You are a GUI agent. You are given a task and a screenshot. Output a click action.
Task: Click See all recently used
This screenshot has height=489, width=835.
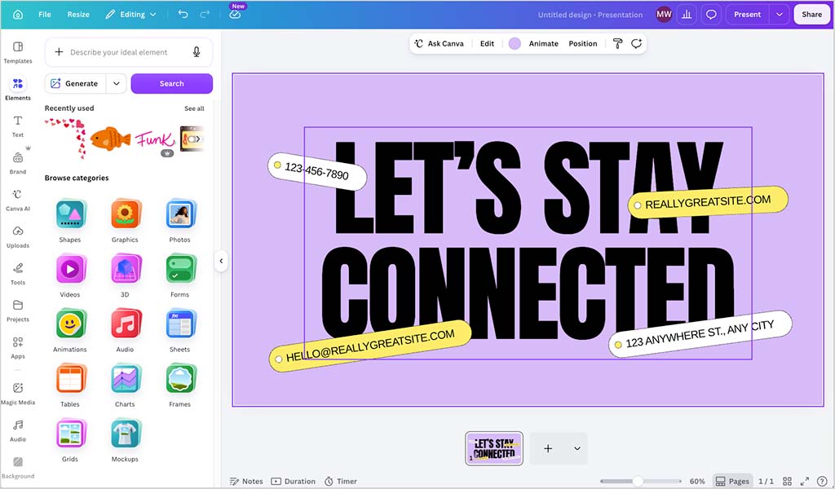194,108
